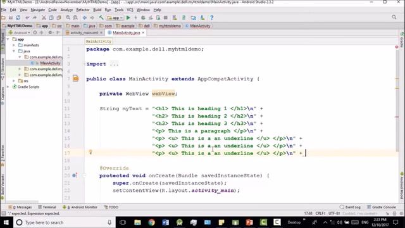Hide the Project panel using header icon
The height and width of the screenshot is (228, 405).
58,33
